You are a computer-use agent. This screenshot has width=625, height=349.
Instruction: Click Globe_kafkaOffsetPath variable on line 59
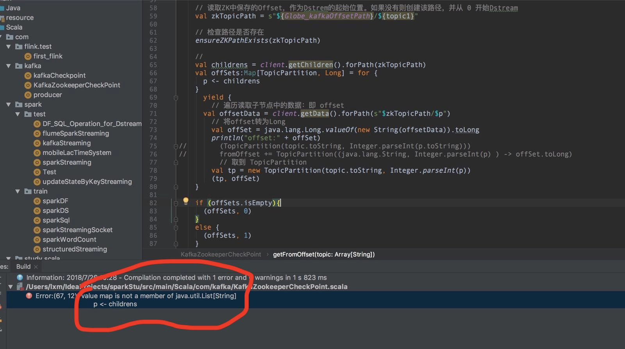coord(327,16)
